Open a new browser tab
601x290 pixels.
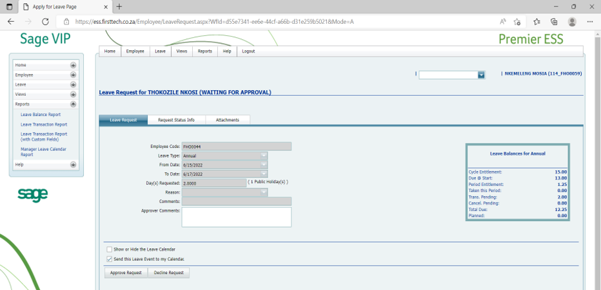click(x=119, y=6)
